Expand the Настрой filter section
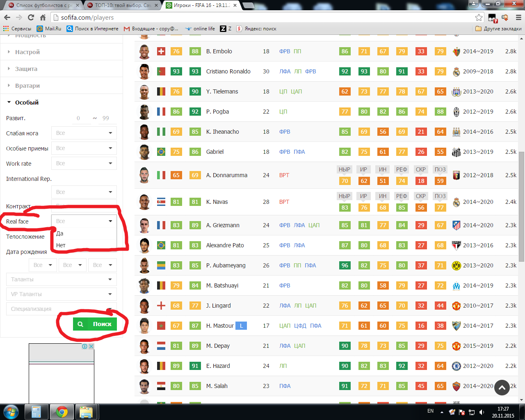The height and width of the screenshot is (420, 525). point(27,52)
